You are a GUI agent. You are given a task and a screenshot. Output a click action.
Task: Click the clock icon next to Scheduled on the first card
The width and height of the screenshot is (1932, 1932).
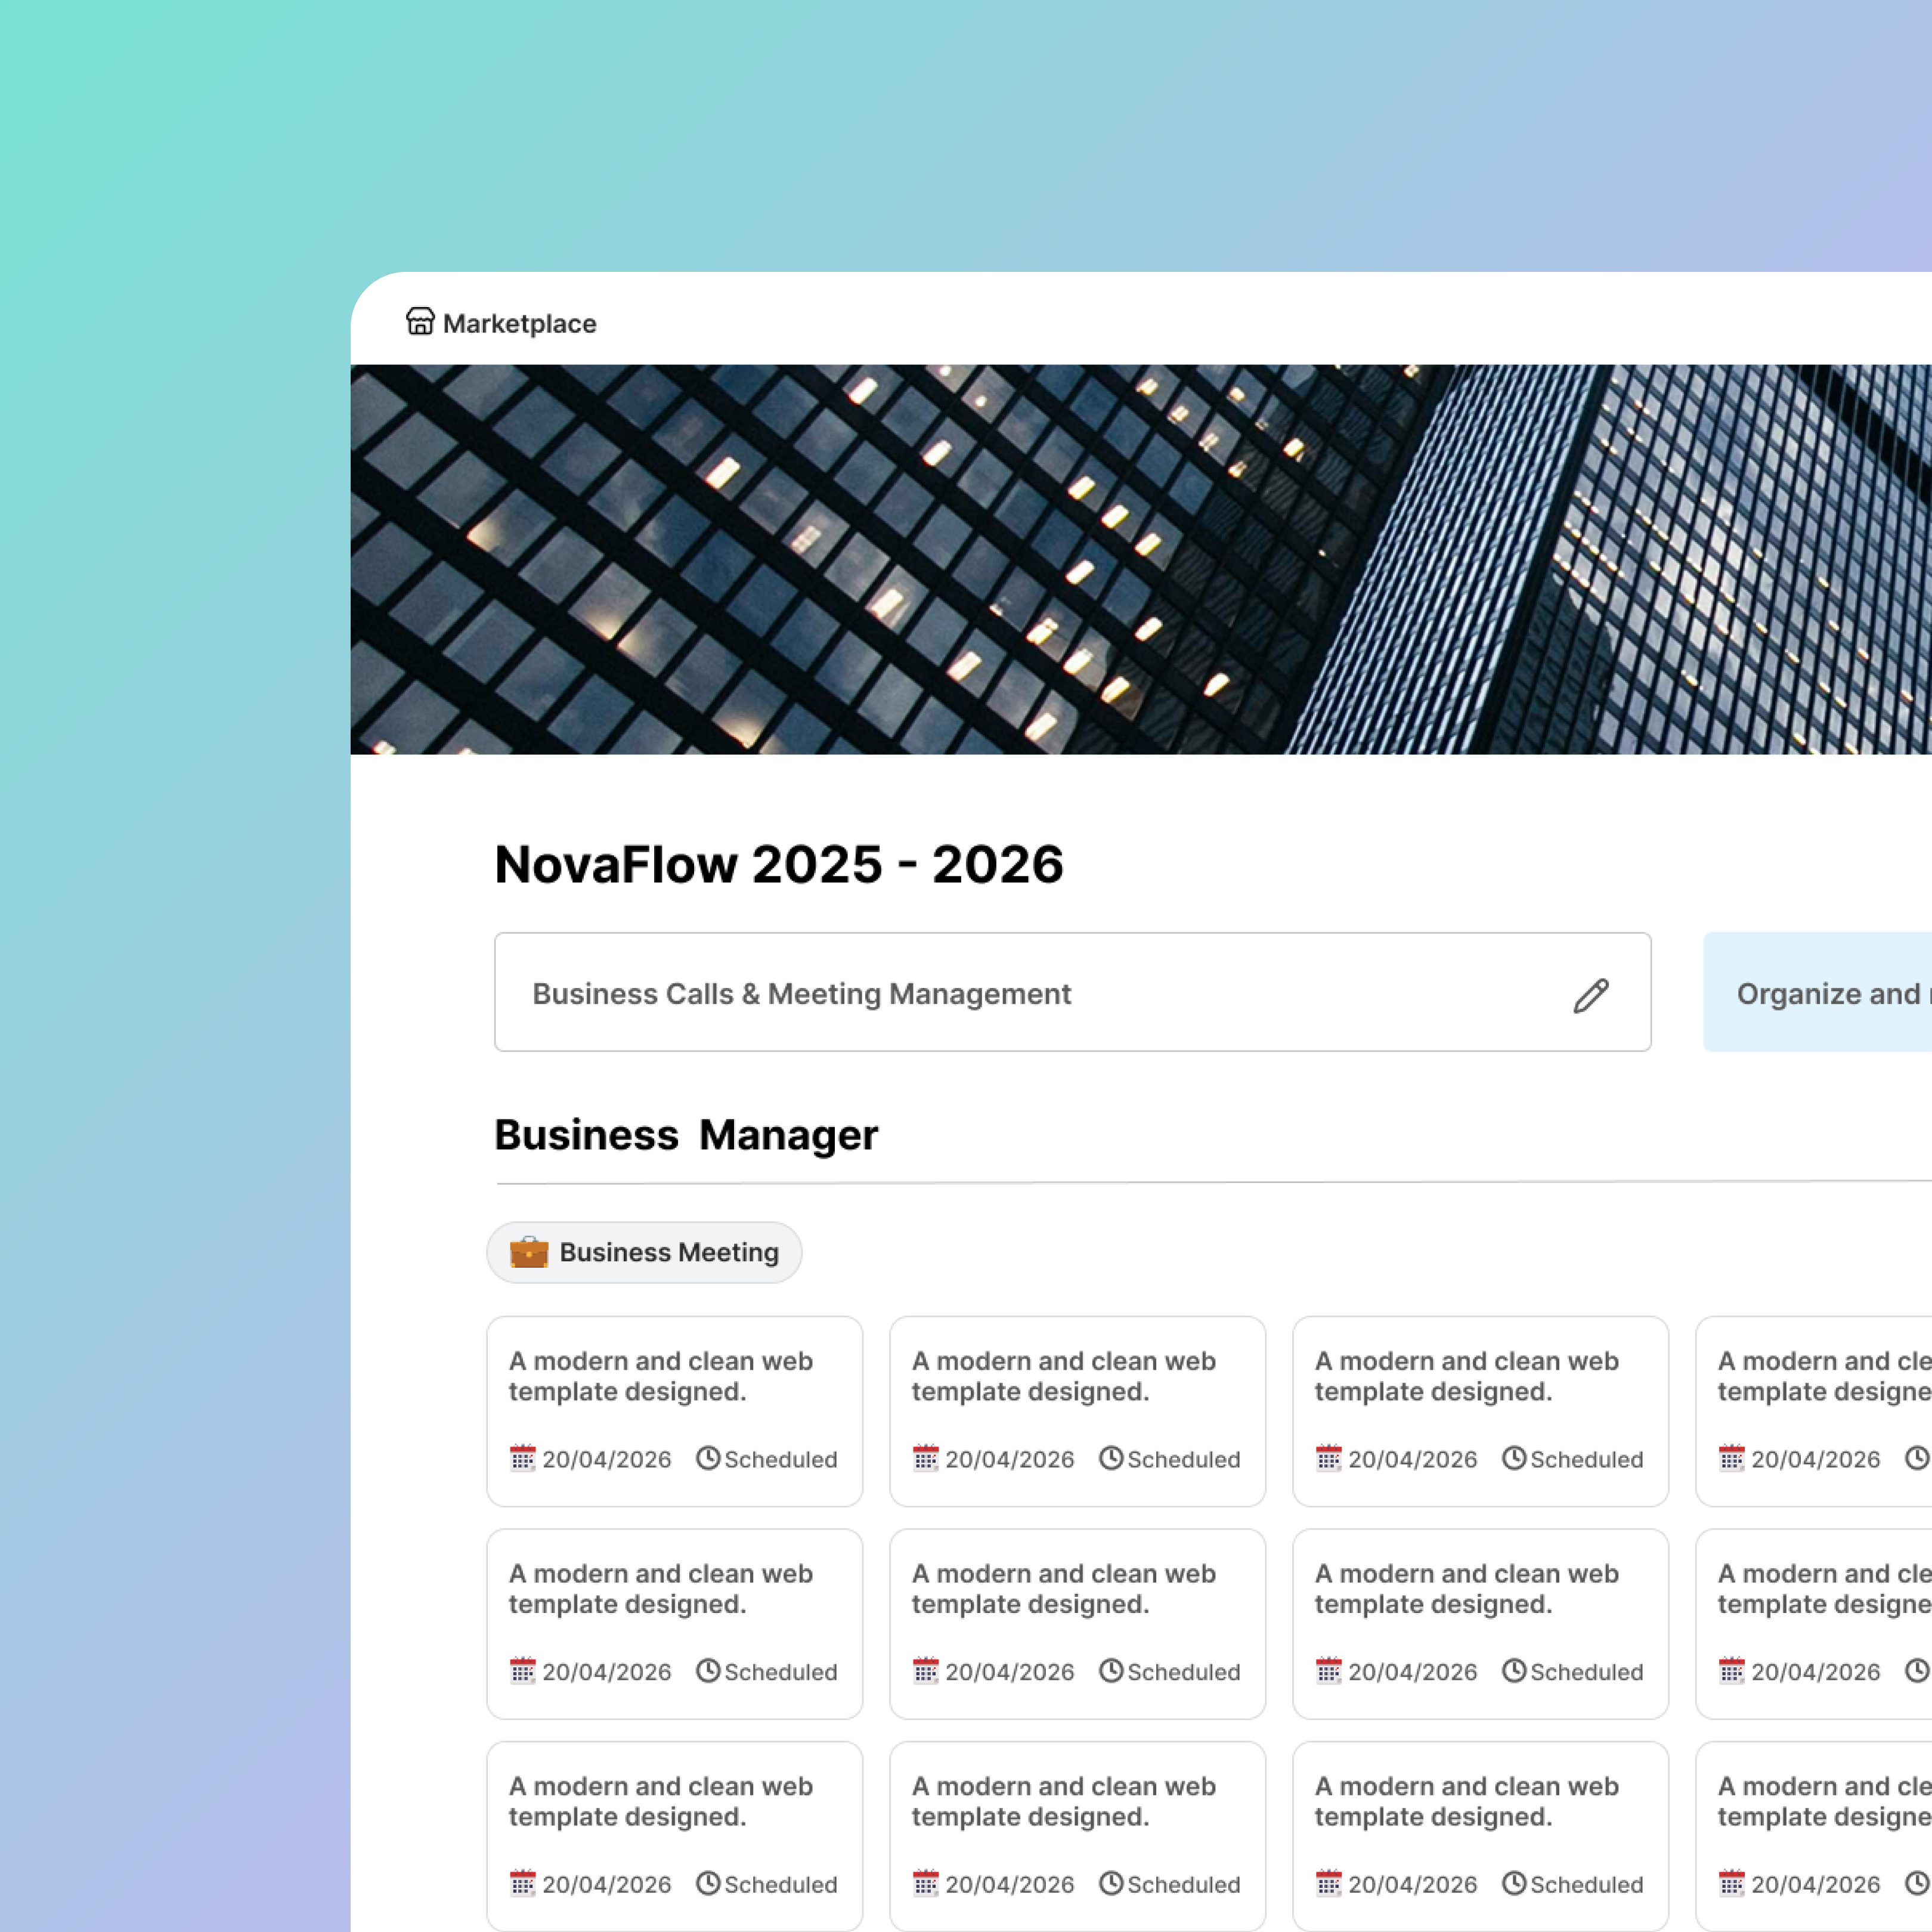708,1459
